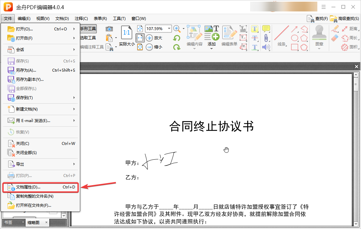Screen dimensions: 361x229
Task: Pick the pentagon polygon shape tool
Action: pyautogui.click(x=304, y=38)
